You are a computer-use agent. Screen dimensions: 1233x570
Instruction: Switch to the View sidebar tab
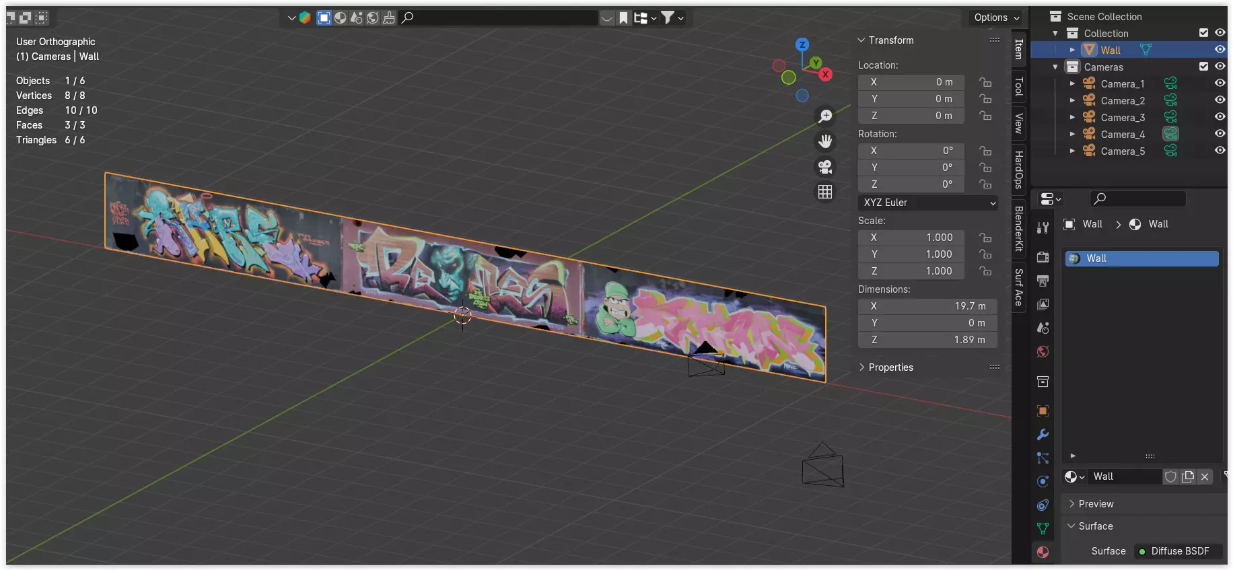(1019, 123)
